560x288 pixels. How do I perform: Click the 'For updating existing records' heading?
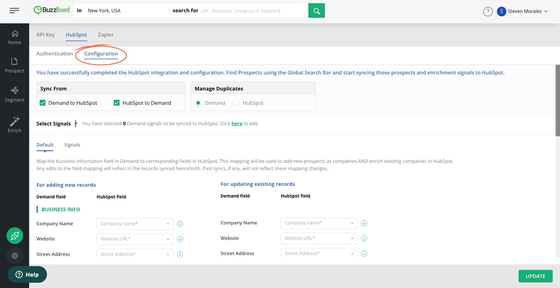pyautogui.click(x=258, y=184)
